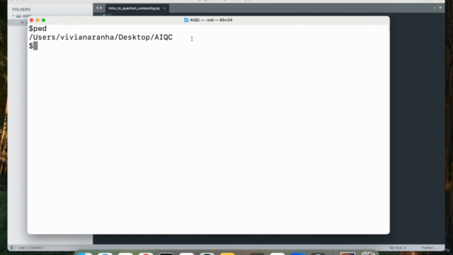
Task: Collapse the AIQC folder tree arrow
Action: pyautogui.click(x=13, y=16)
